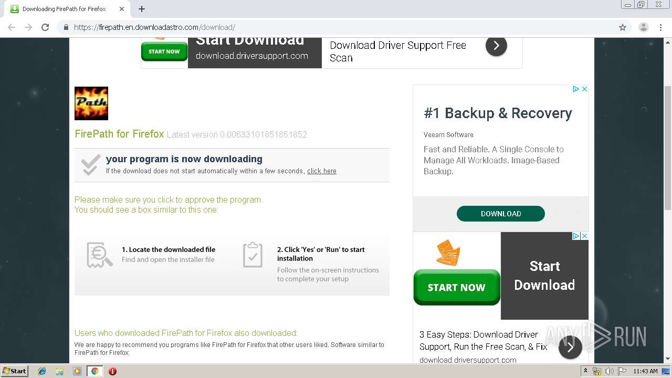Bookmark this page with the star icon
This screenshot has height=378, width=672.
[x=623, y=27]
